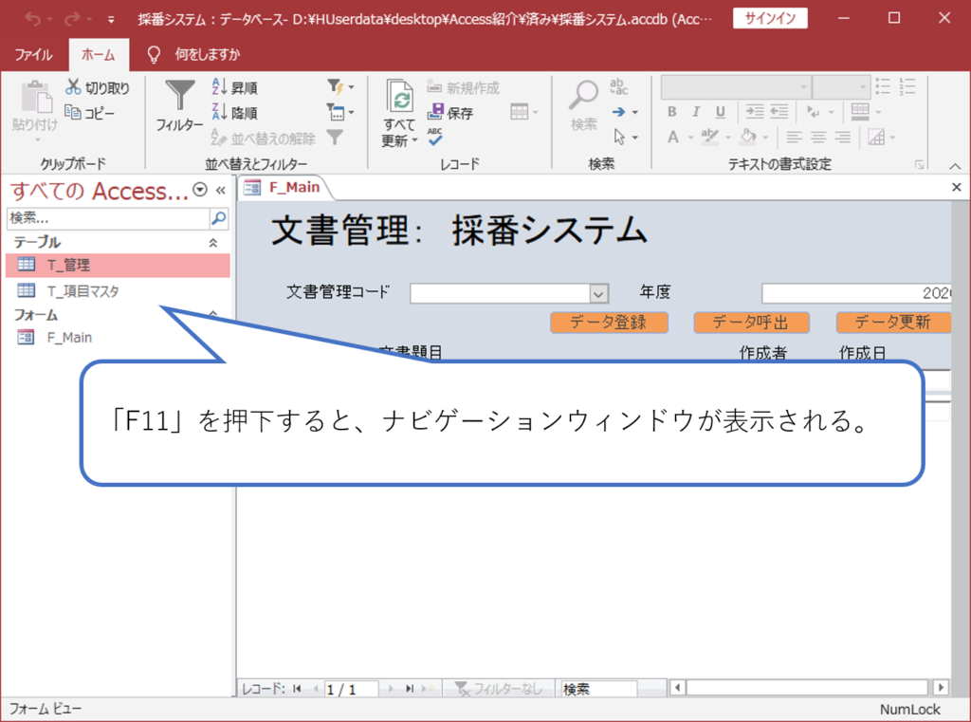Select the フィルター tool in the ribbon
Image resolution: width=971 pixels, height=722 pixels.
178,104
